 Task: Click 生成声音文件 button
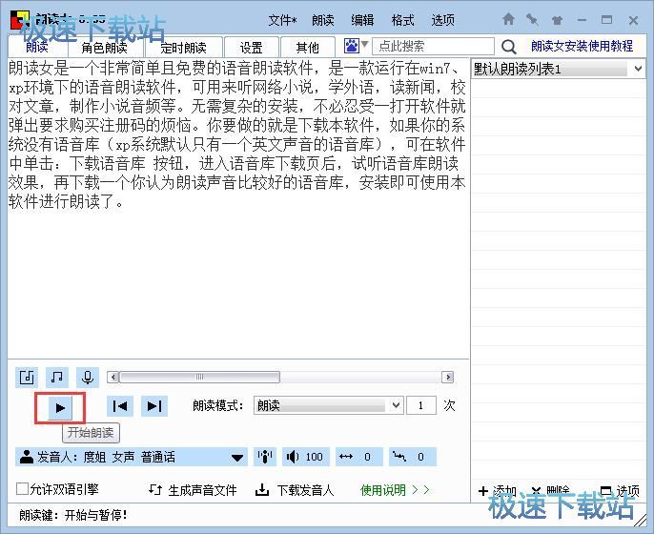tap(193, 490)
